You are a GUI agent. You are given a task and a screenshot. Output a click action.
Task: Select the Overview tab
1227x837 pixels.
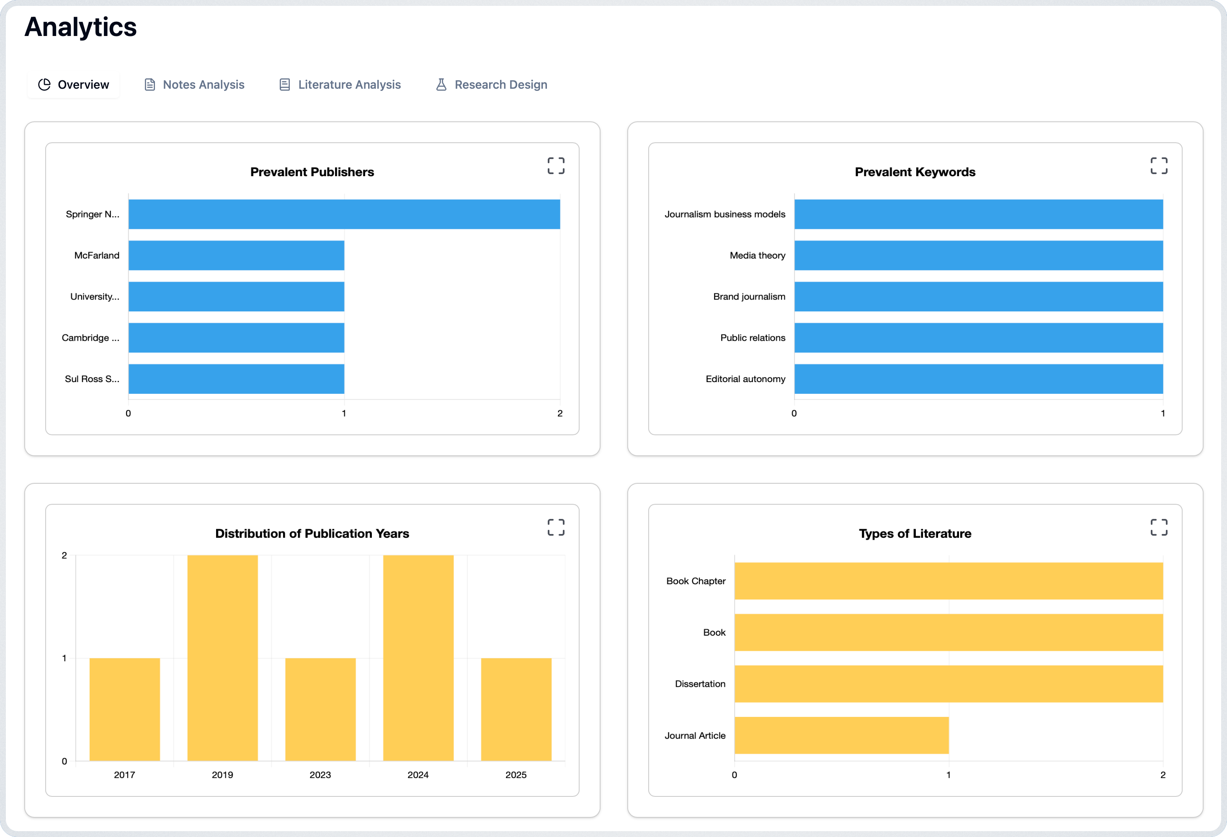83,85
